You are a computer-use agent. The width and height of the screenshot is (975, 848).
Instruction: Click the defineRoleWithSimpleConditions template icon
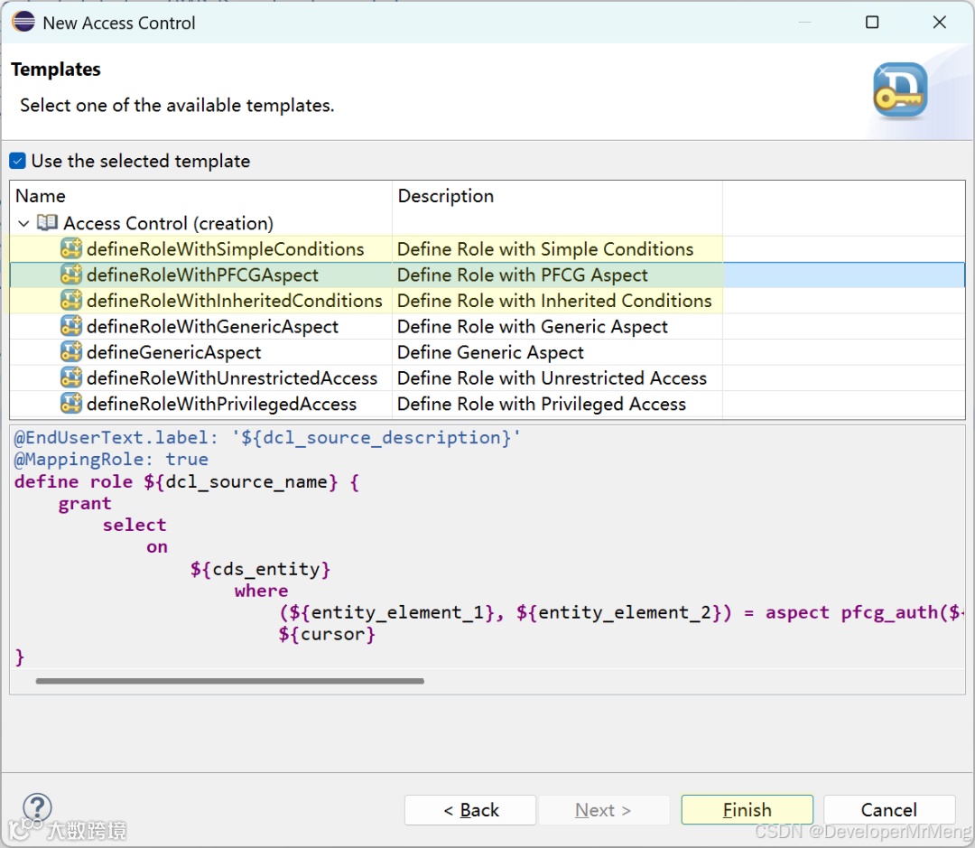point(70,249)
